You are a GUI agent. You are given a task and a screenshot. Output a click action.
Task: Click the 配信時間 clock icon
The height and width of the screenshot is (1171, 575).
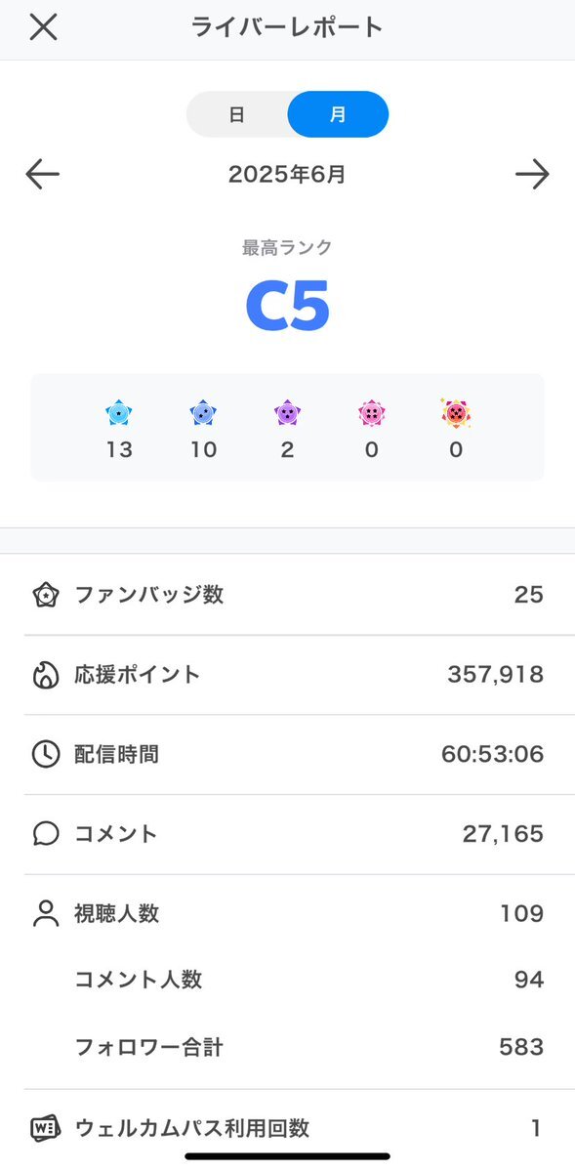click(x=46, y=754)
